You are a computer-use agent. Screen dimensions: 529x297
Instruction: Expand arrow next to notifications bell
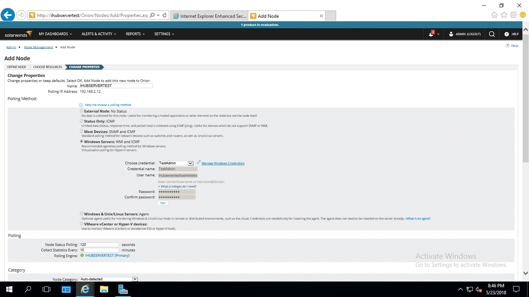(x=438, y=34)
